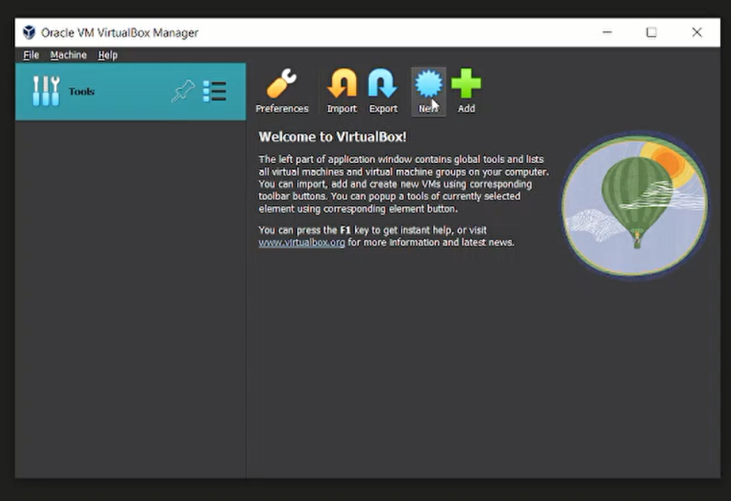
Task: Maximize the VirtualBox Manager window
Action: (651, 32)
